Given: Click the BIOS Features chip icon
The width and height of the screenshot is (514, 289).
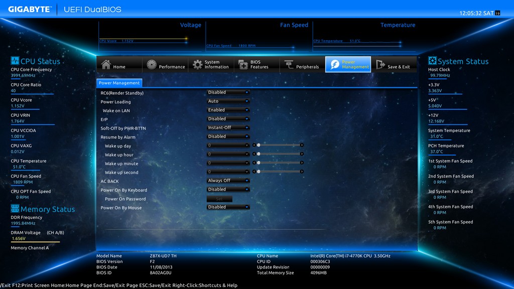Looking at the screenshot, I should coord(243,65).
